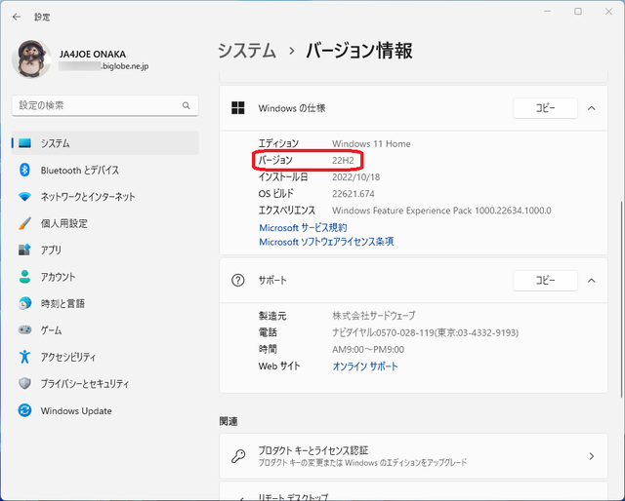Click the OS build value 22621.674
Screen dimensions: 625x501
[354, 194]
